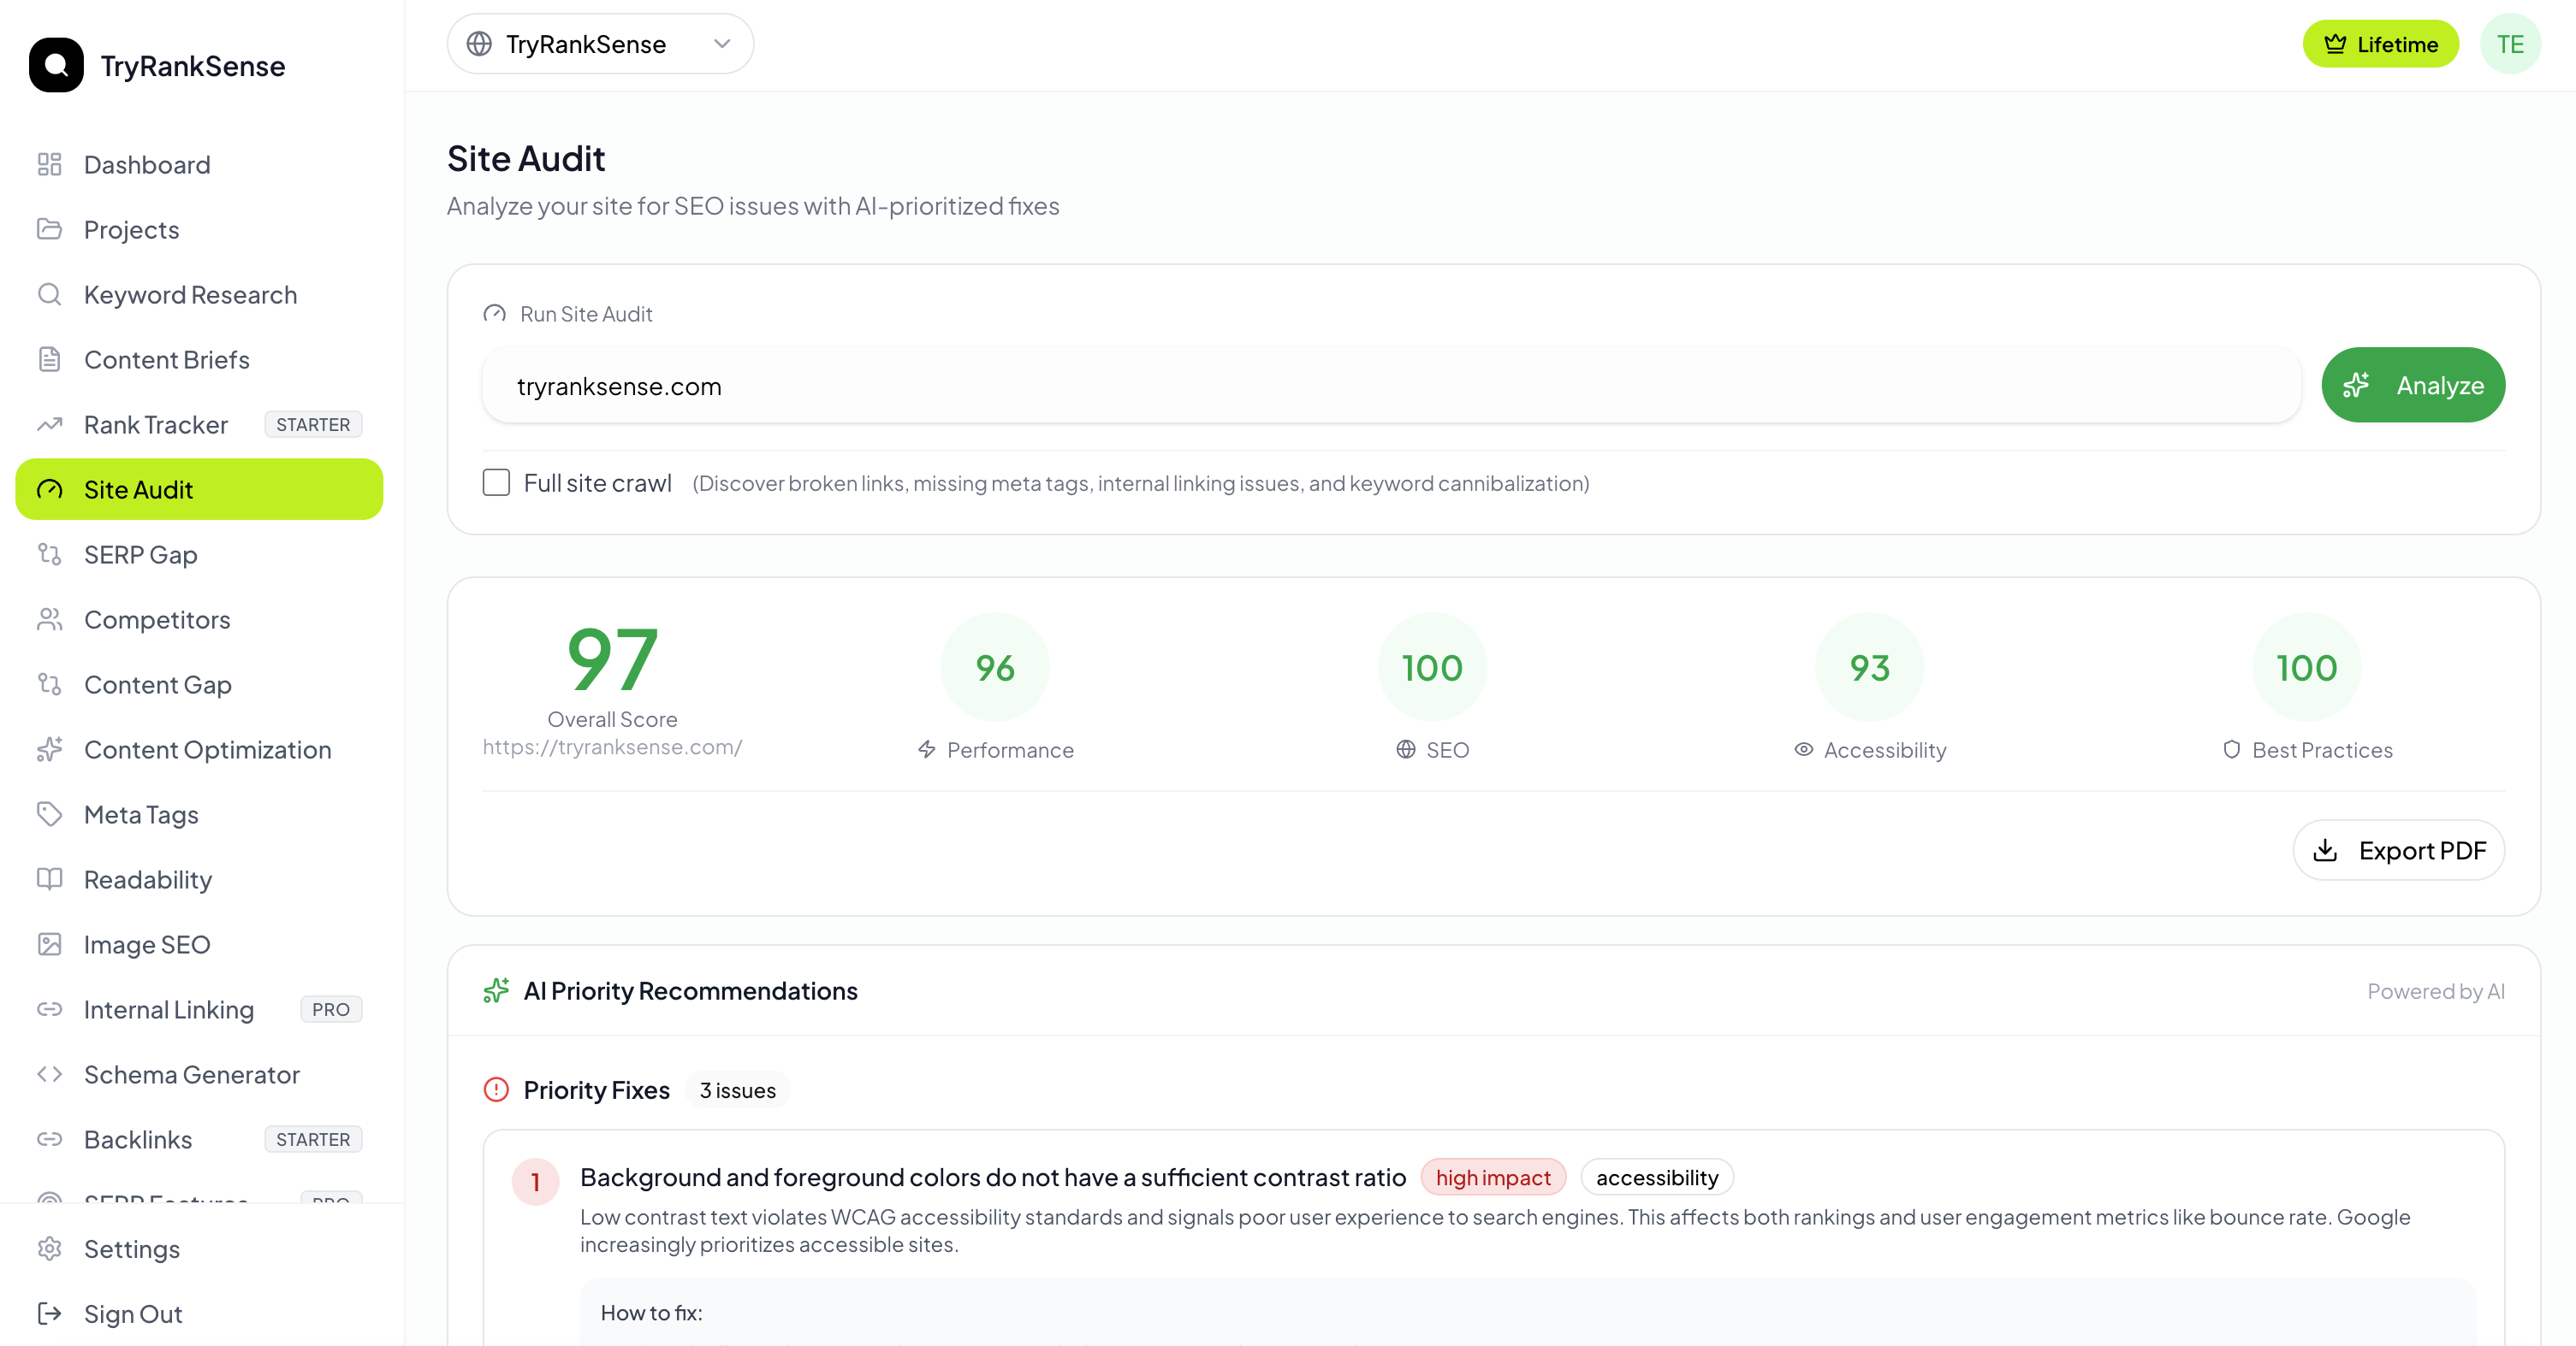Viewport: 2576px width, 1346px height.
Task: Click the TryRankSense logo icon
Action: pyautogui.click(x=56, y=65)
